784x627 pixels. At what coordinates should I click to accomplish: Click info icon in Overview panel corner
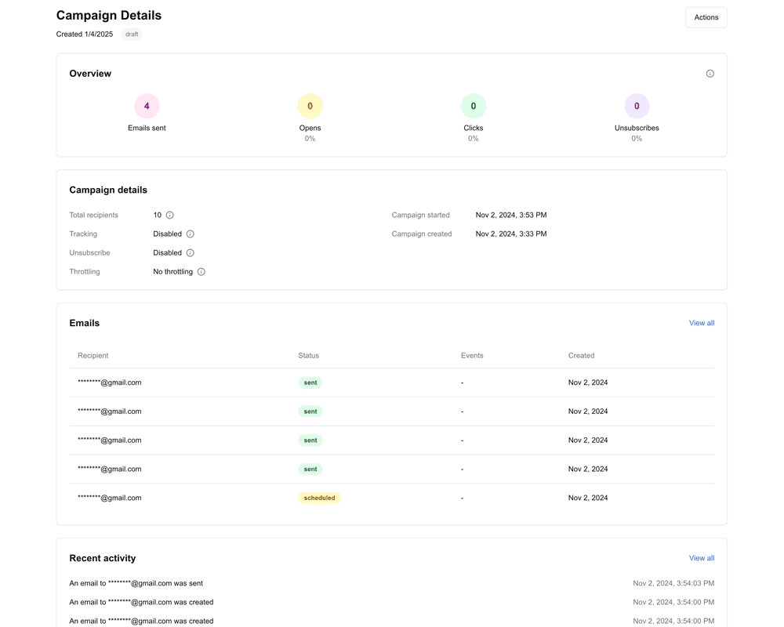click(710, 74)
